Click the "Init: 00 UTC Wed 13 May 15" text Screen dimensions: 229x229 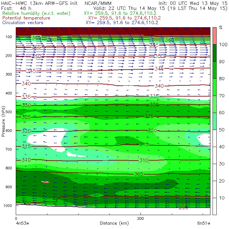193,3
